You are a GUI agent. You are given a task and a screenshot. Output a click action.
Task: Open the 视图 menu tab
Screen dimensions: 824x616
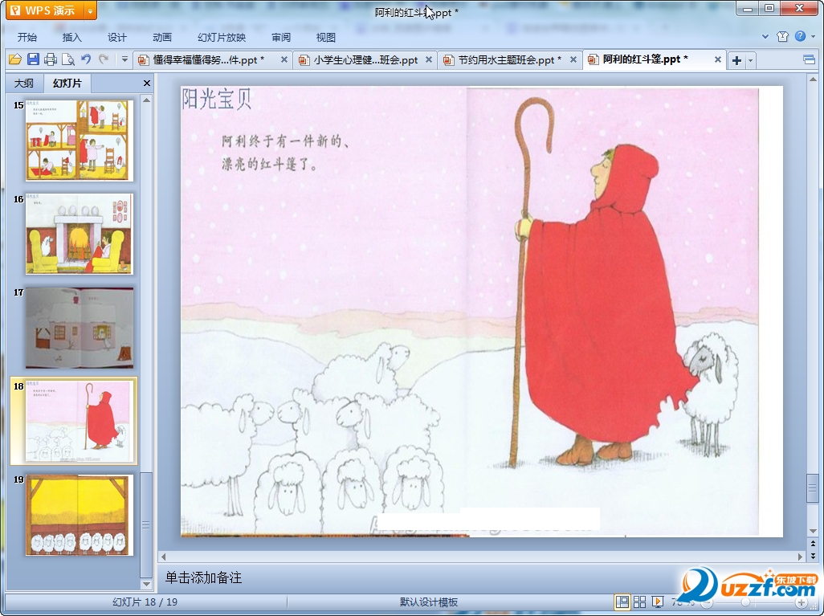click(x=325, y=37)
